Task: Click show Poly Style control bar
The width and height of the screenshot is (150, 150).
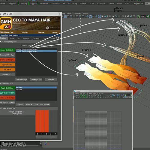Action: (x=30, y=35)
